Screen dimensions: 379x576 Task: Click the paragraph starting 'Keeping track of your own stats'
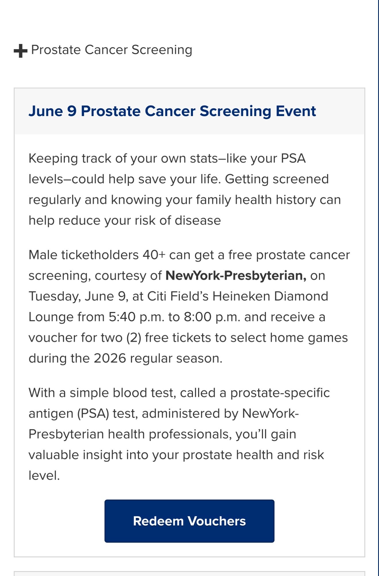[x=185, y=189]
